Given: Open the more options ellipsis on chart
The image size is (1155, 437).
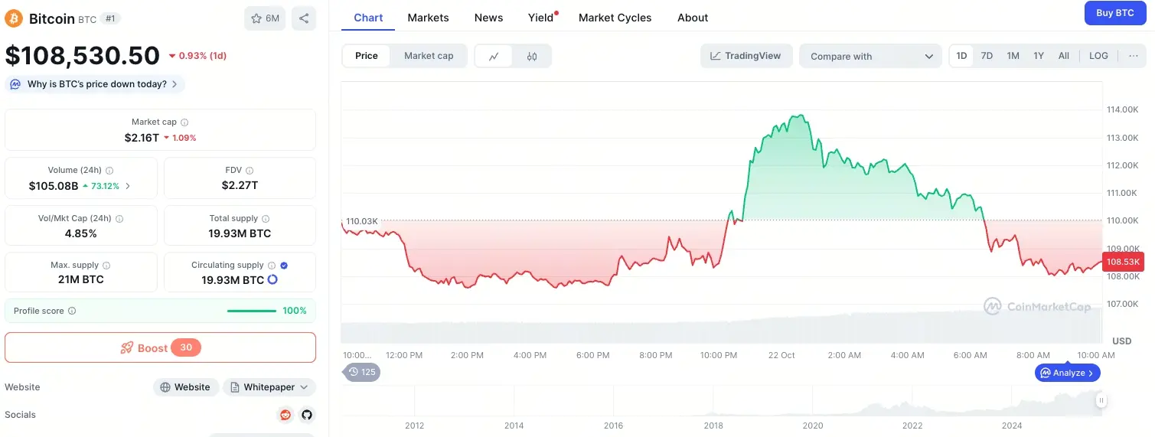Looking at the screenshot, I should click(x=1134, y=56).
